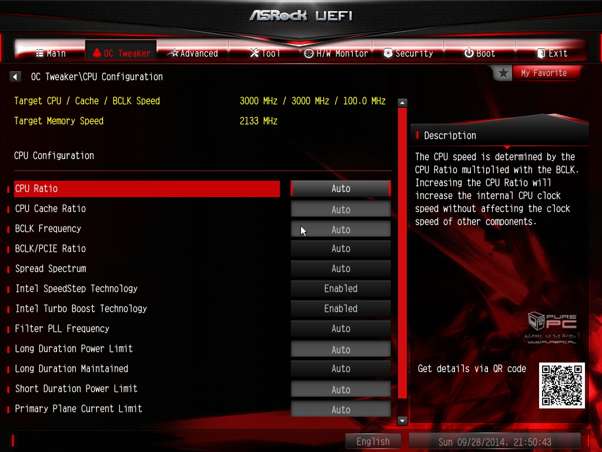Switch to the H/W Monitor tab
This screenshot has width=602, height=452.
tap(336, 53)
